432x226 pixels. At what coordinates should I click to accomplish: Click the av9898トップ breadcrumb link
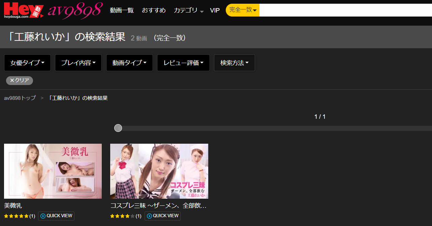coord(20,98)
